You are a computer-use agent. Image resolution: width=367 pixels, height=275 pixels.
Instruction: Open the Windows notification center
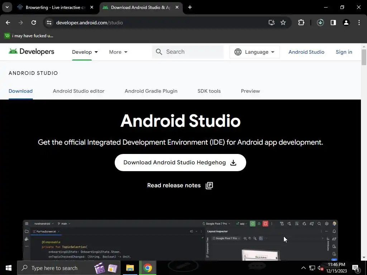pyautogui.click(x=356, y=268)
